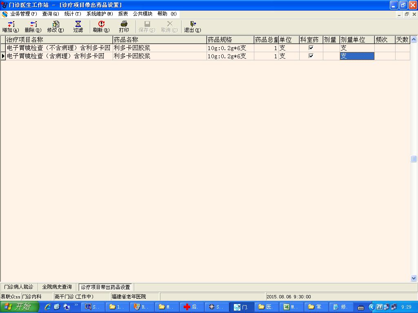Click the highlighted 剂量单位 cell 支
Screen dimensions: 418x313
[357, 56]
